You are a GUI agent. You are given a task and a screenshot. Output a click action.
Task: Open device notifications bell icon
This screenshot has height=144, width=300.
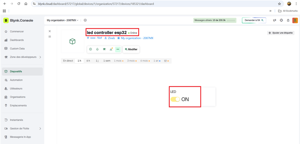[x=97, y=49]
